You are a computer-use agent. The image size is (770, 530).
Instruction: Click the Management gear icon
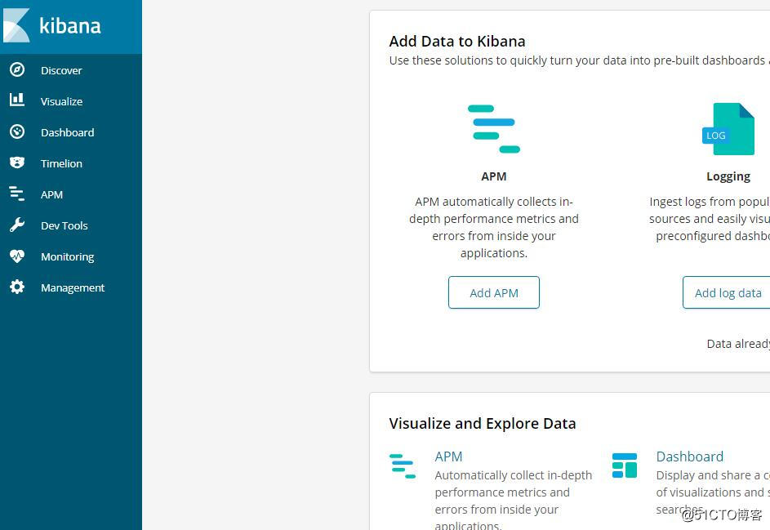click(17, 287)
